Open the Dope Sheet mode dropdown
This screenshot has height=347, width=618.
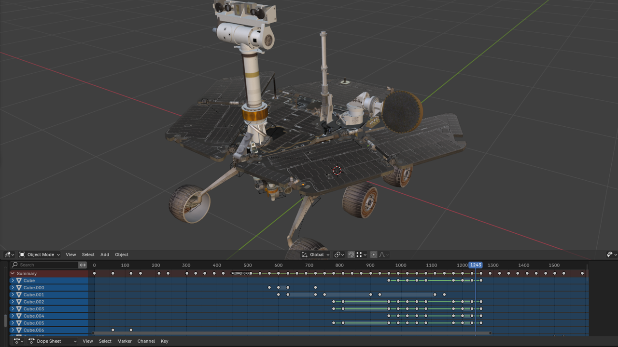tap(53, 341)
